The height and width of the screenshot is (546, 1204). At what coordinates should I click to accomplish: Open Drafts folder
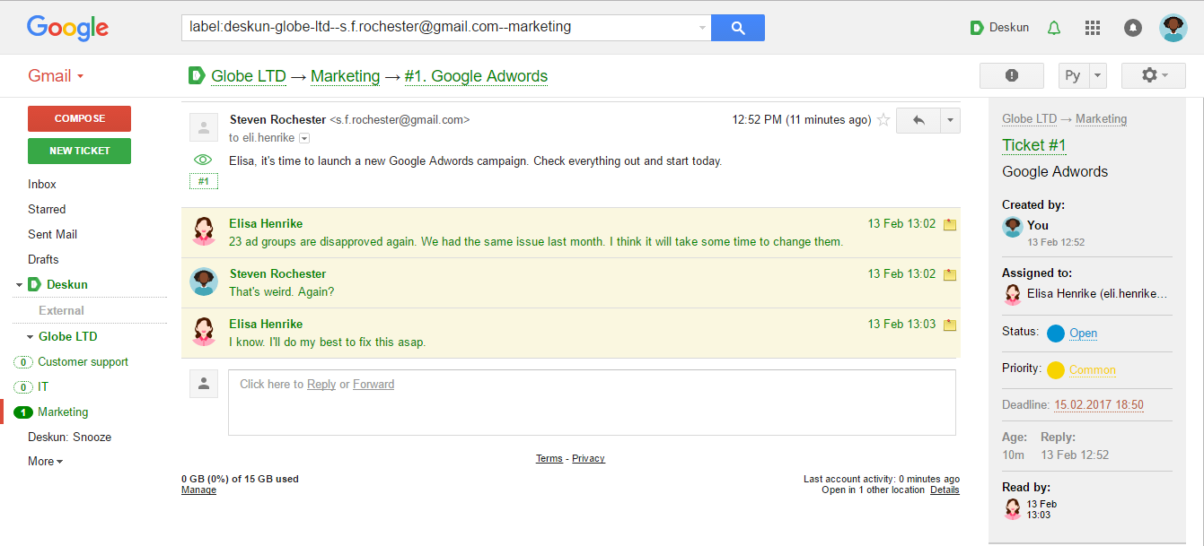pos(43,259)
